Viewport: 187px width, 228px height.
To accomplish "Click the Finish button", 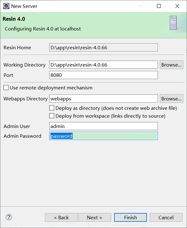I will coord(130,217).
